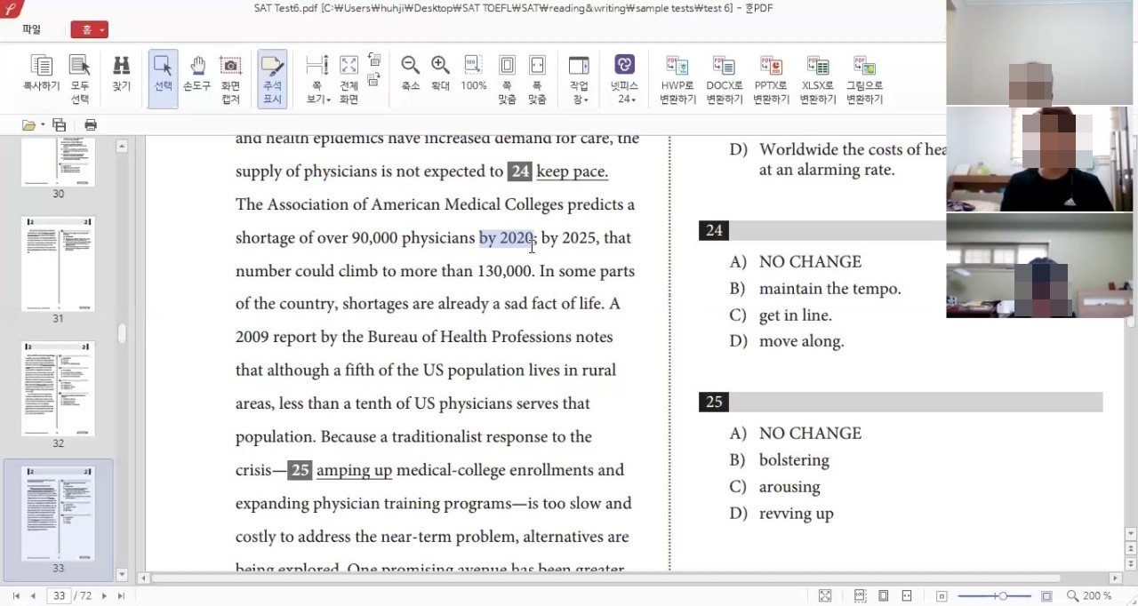The image size is (1138, 606).
Task: Click option D) move along.
Action: 787,341
